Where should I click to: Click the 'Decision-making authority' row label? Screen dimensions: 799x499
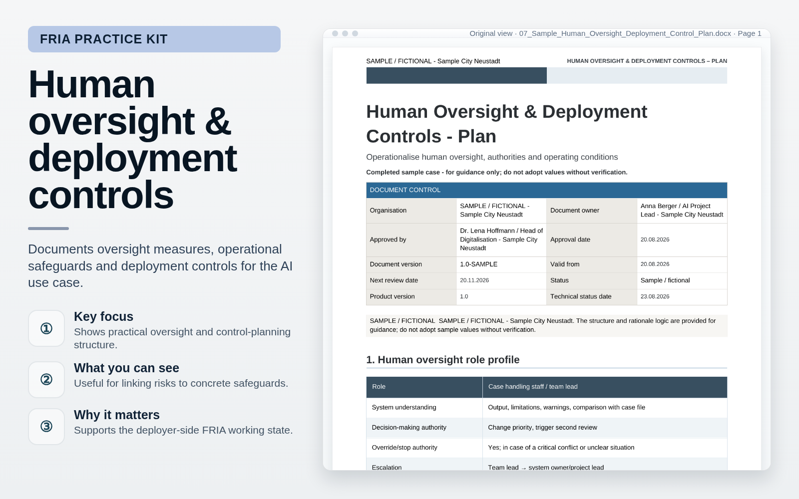(x=424, y=427)
